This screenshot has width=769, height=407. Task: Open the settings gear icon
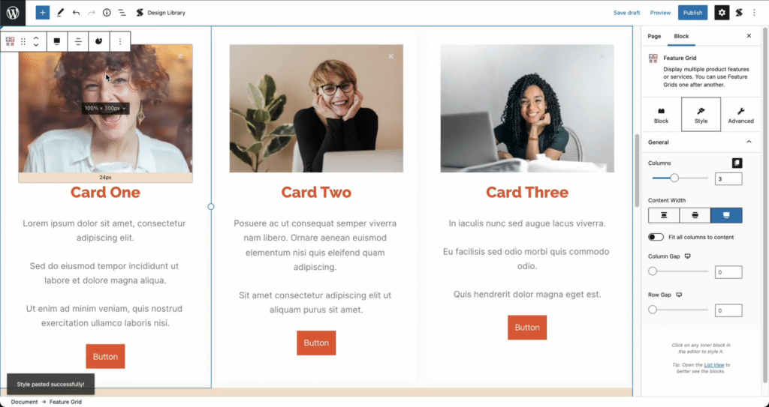722,13
